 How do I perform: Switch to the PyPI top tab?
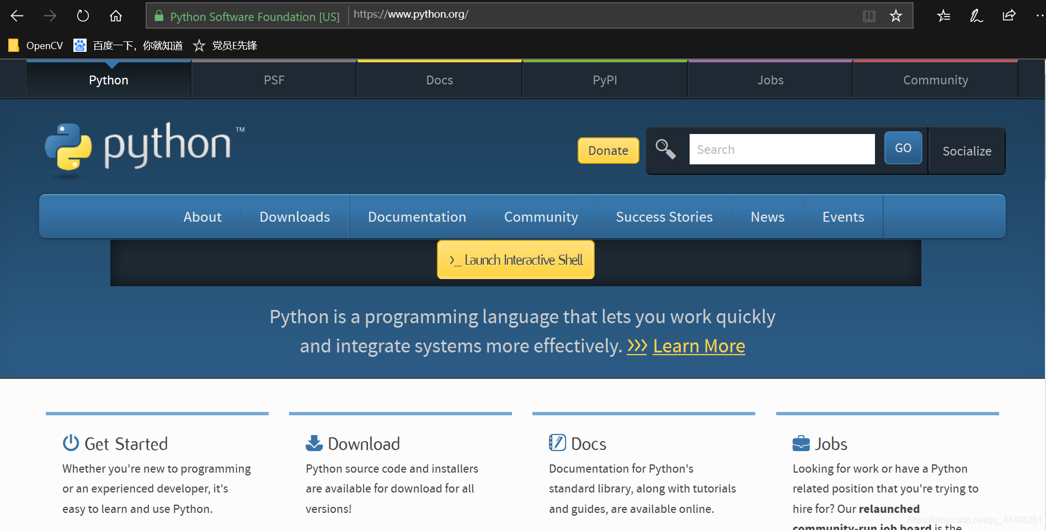coord(605,80)
